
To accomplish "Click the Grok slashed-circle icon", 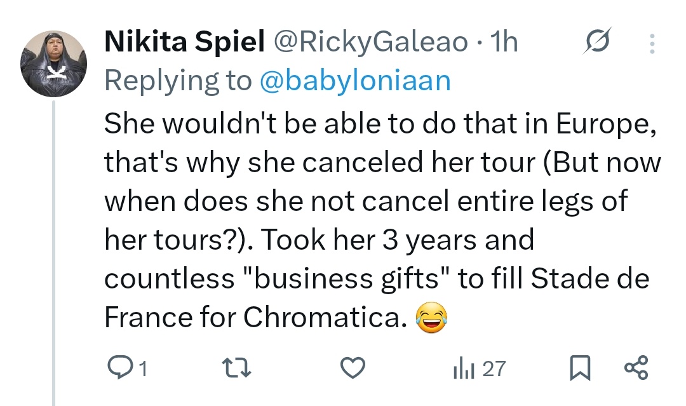I will click(x=597, y=43).
